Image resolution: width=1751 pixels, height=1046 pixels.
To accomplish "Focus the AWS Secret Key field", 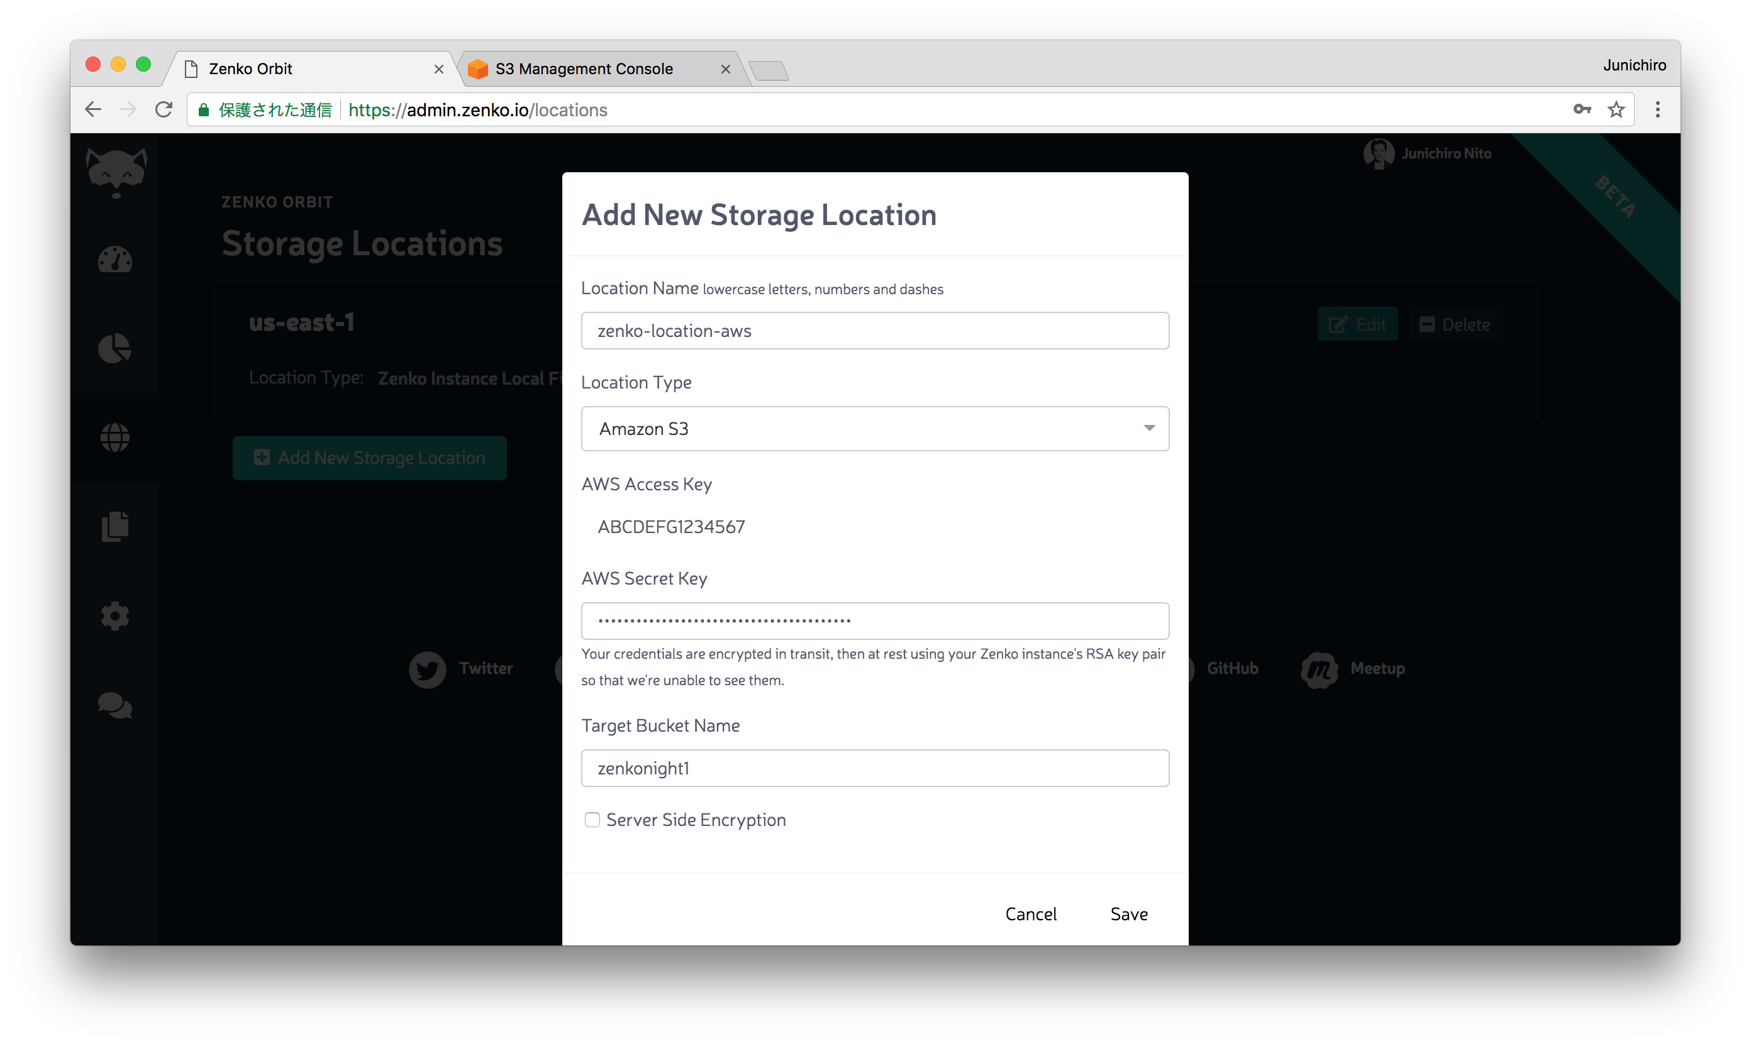I will tap(875, 621).
